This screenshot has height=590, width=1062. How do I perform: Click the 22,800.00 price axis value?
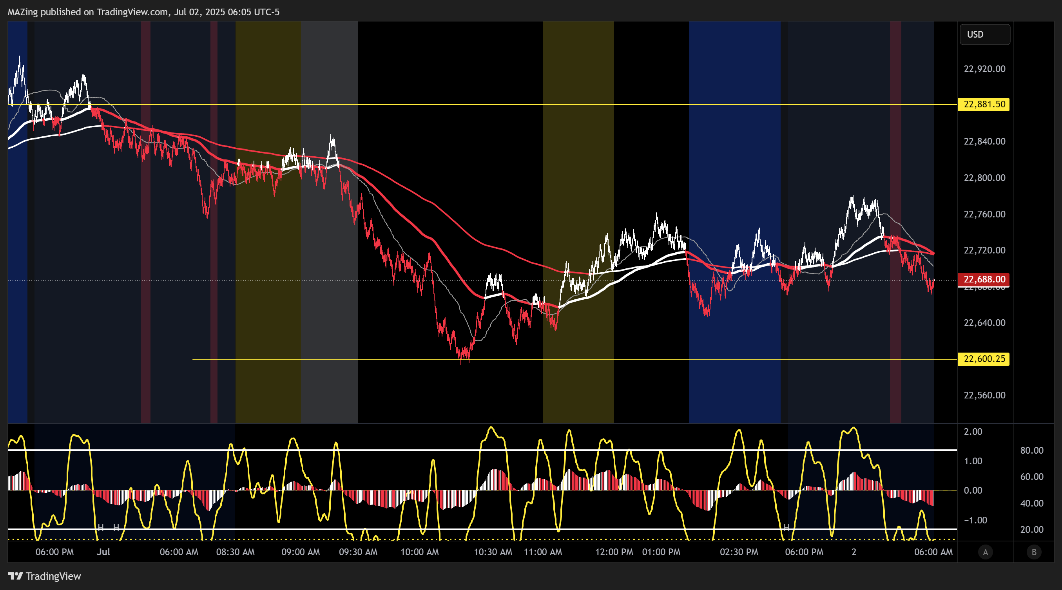[x=984, y=177]
